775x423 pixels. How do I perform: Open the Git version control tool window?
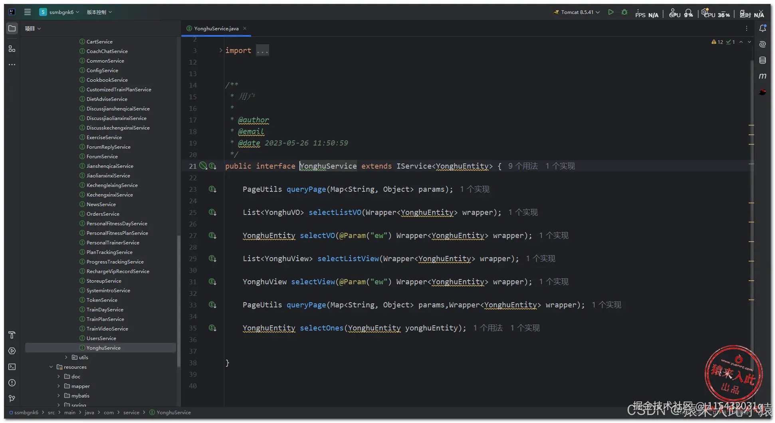tap(12, 399)
